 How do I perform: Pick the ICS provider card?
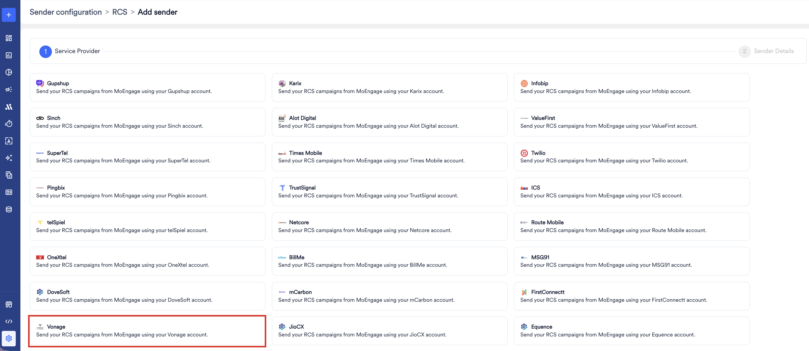pos(632,192)
